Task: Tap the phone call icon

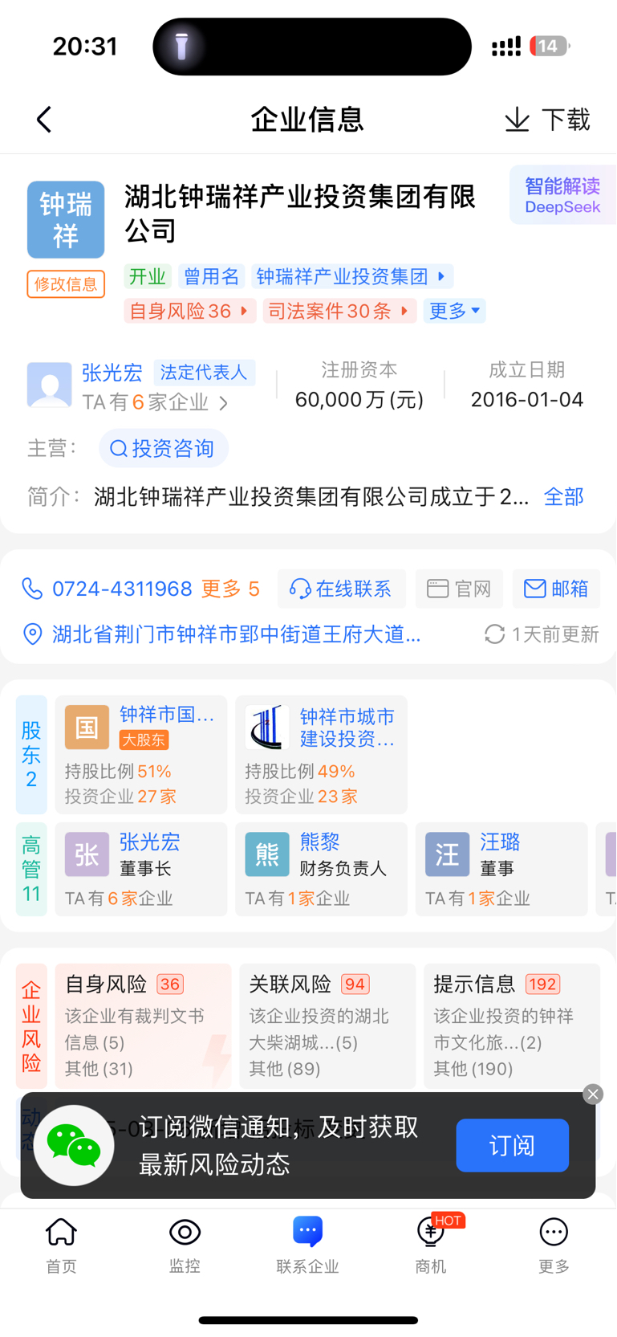Action: (32, 589)
